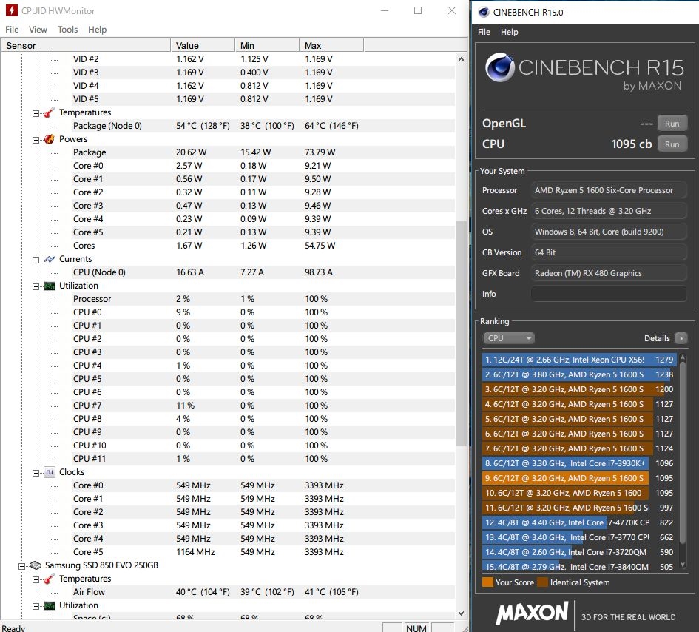
Task: Click the HWMonitor scrollbar down arrow
Action: click(461, 613)
